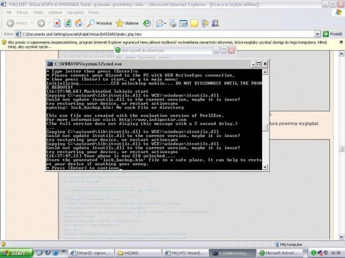This screenshot has height=258, width=345.
Task: Click the system clock showing 16:38
Action: coord(336,253)
